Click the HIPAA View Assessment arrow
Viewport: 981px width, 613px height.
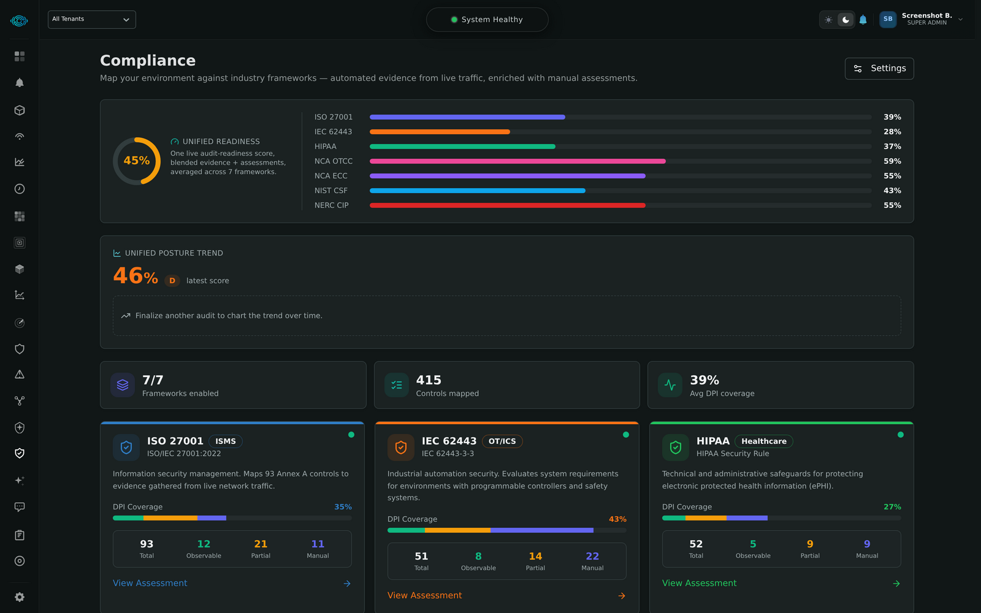coord(896,584)
